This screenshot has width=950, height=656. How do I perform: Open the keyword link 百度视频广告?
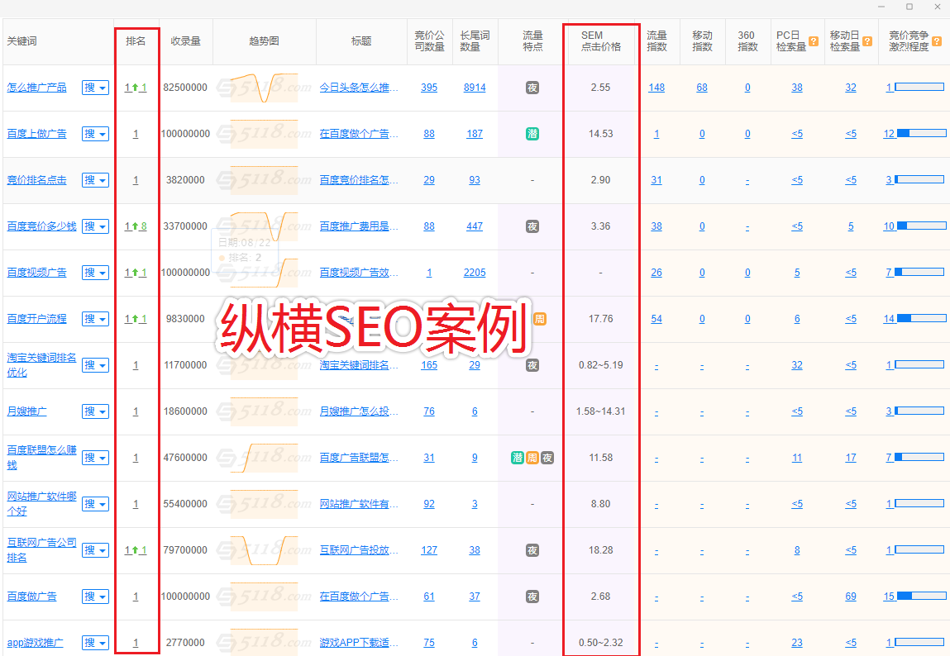pos(36,273)
